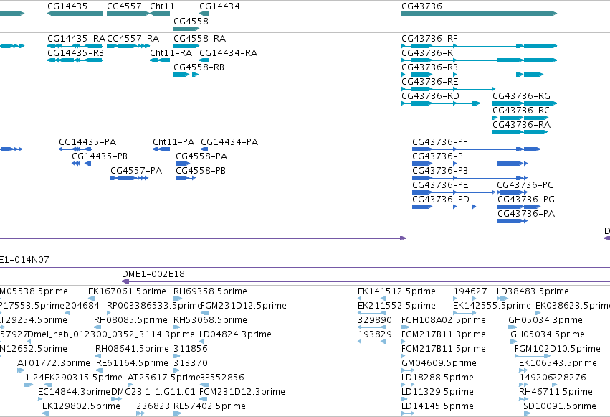Viewport: 610px width, 417px height.
Task: Click the RH46711.5prime EST label
Action: (556, 393)
